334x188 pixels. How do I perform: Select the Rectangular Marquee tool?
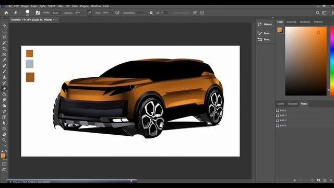point(4,31)
